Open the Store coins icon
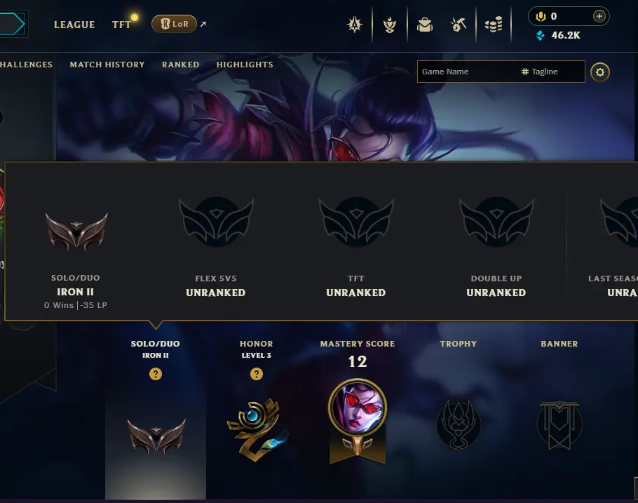Screen dimensions: 638x503 point(494,25)
